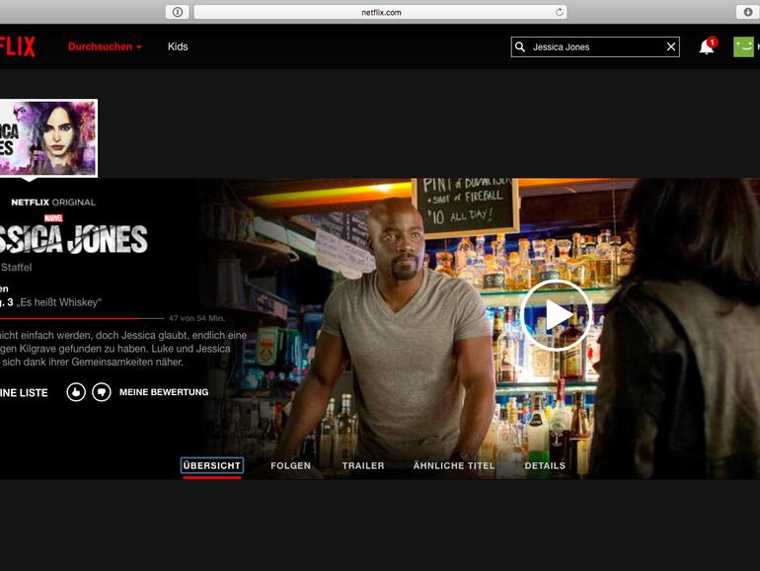The image size is (760, 571).
Task: Rate the show thumbs up
Action: tap(76, 392)
